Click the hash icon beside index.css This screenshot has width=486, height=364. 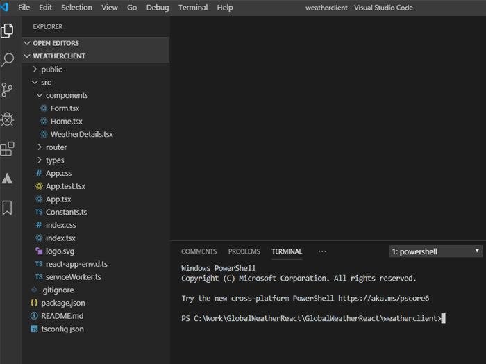click(39, 225)
